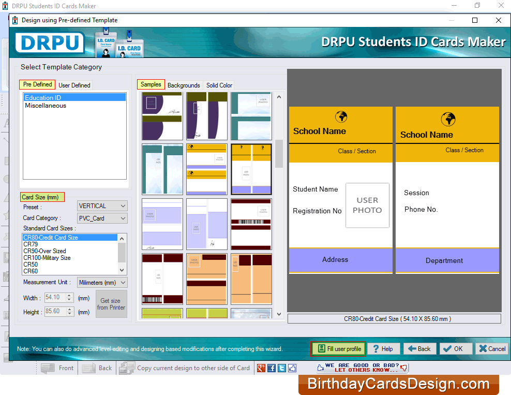Select purple curved vertical sample template

tap(207, 116)
